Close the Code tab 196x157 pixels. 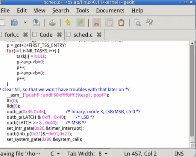click(59, 35)
